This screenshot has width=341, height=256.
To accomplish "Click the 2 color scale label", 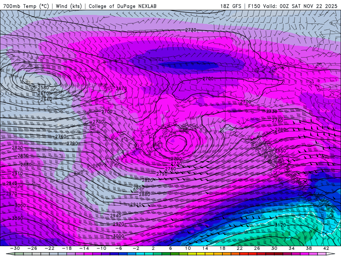I will tap(153, 248).
